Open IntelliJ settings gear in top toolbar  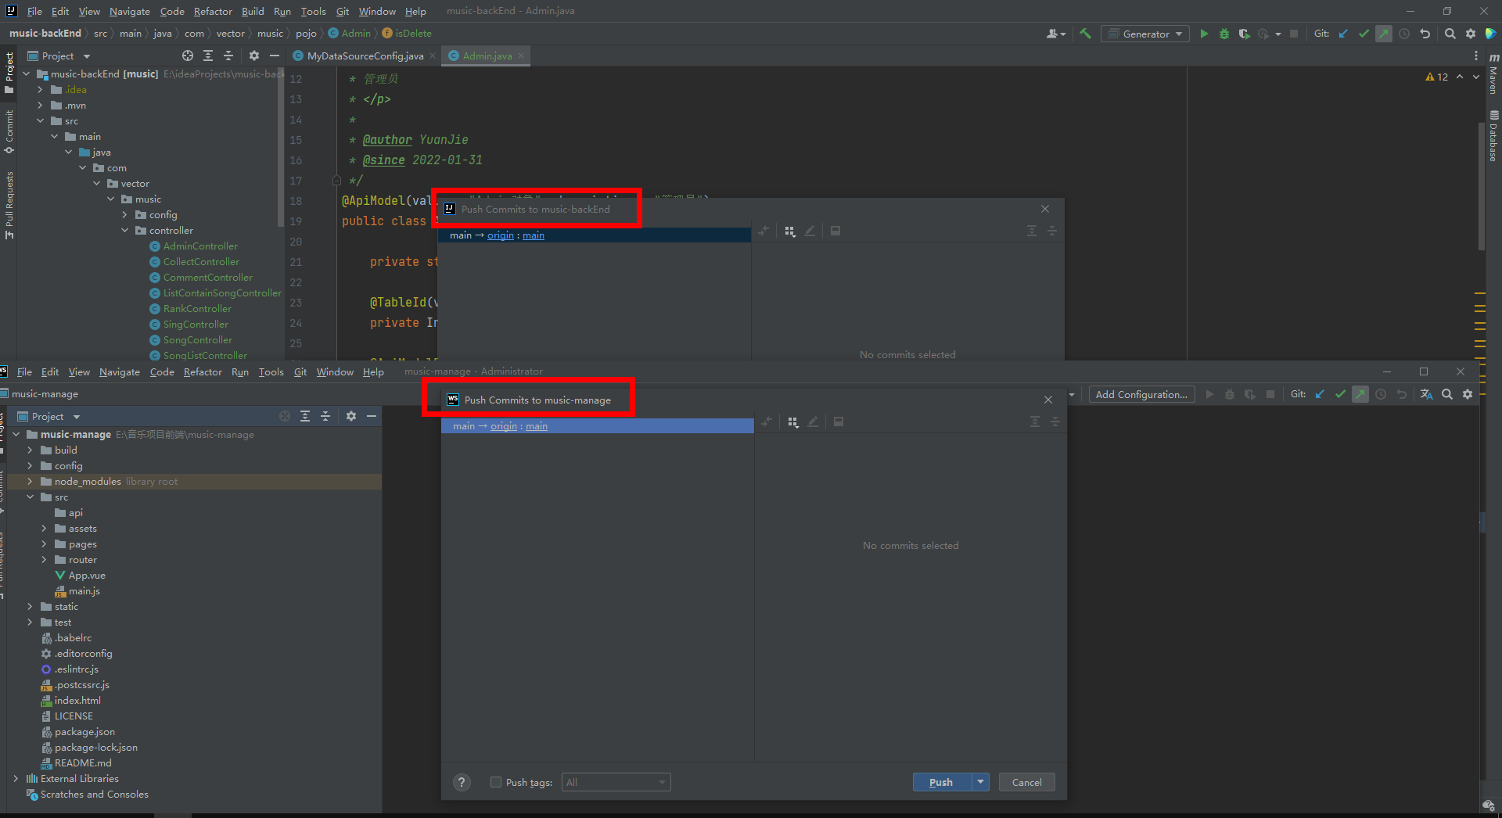coord(1471,34)
